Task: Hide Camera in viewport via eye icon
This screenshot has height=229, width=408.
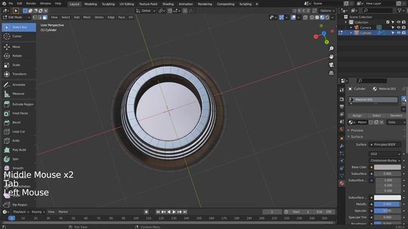Action: coord(398,27)
